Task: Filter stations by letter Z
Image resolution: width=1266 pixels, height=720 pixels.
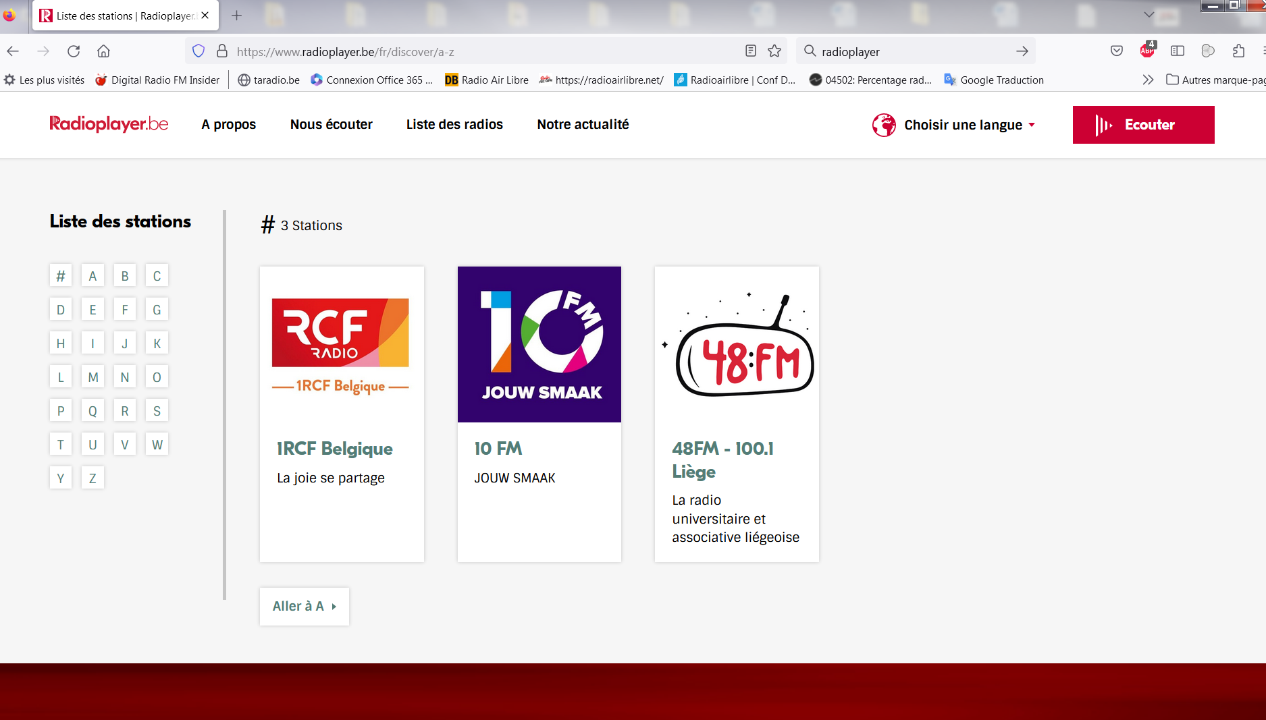Action: (x=93, y=478)
